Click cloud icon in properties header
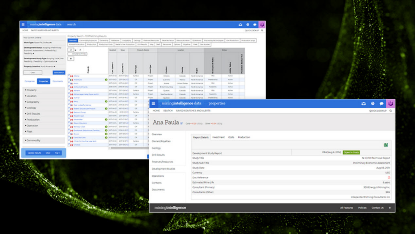 (x=364, y=103)
